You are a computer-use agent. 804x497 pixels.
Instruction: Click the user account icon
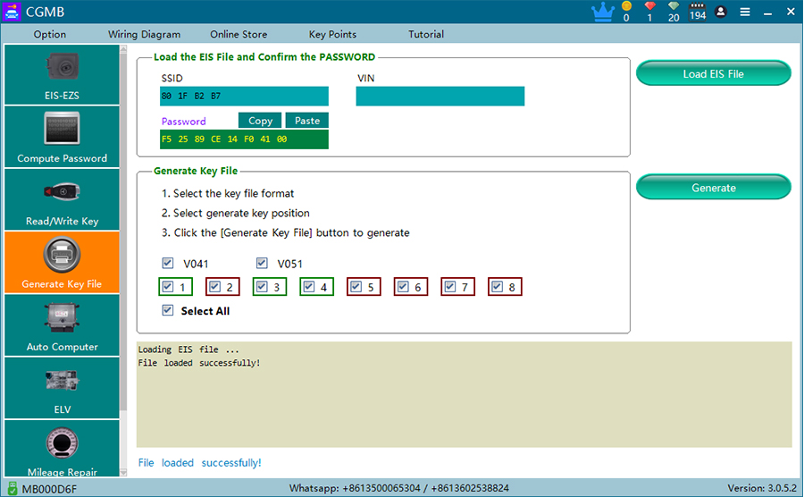click(721, 13)
